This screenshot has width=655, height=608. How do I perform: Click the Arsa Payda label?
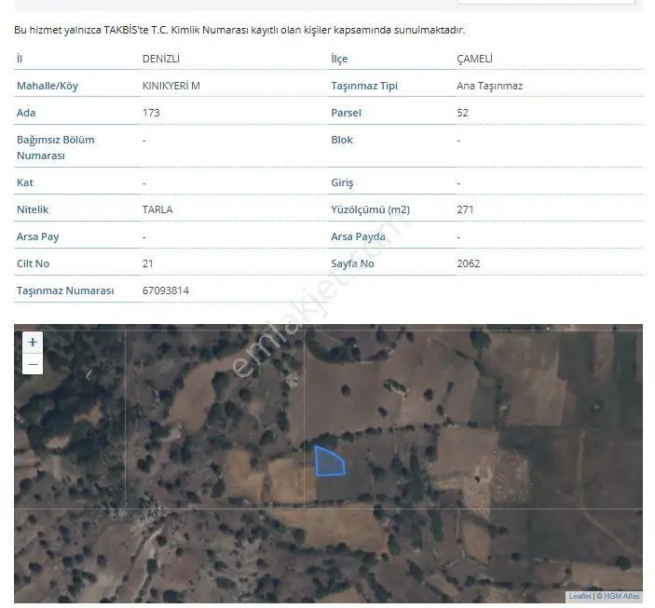(x=358, y=236)
